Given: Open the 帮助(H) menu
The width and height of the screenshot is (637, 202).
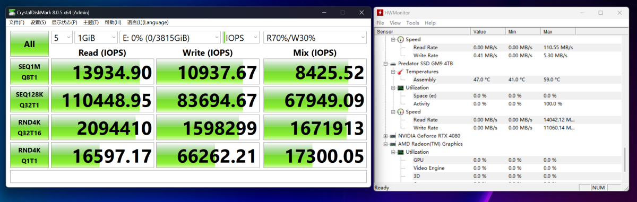Looking at the screenshot, I should tap(113, 22).
